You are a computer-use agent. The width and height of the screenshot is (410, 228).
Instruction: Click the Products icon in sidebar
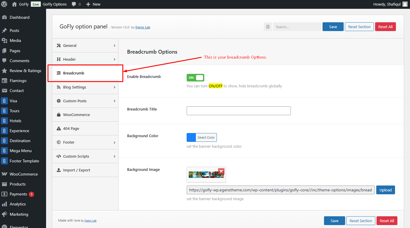4,184
